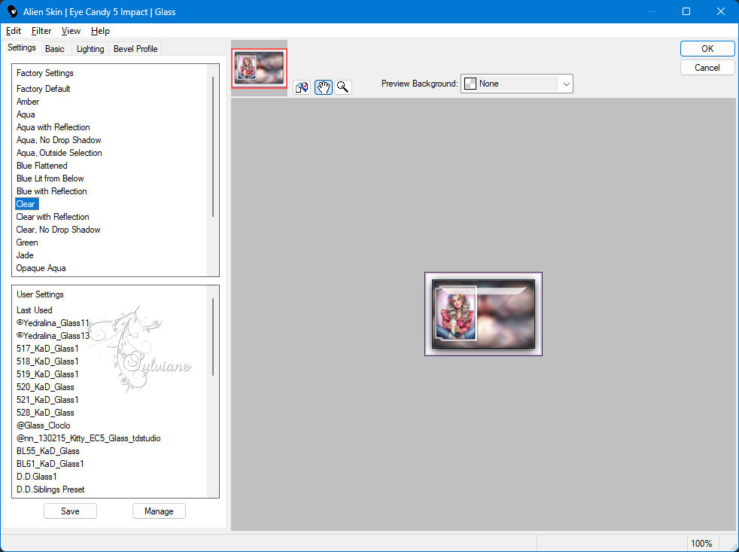
Task: Open the View menu
Action: [x=71, y=31]
